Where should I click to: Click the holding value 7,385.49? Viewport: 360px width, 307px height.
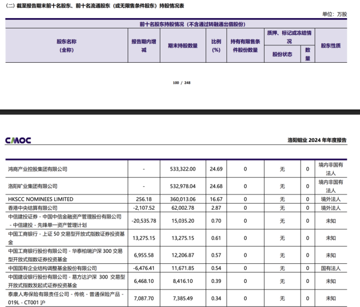point(183,298)
